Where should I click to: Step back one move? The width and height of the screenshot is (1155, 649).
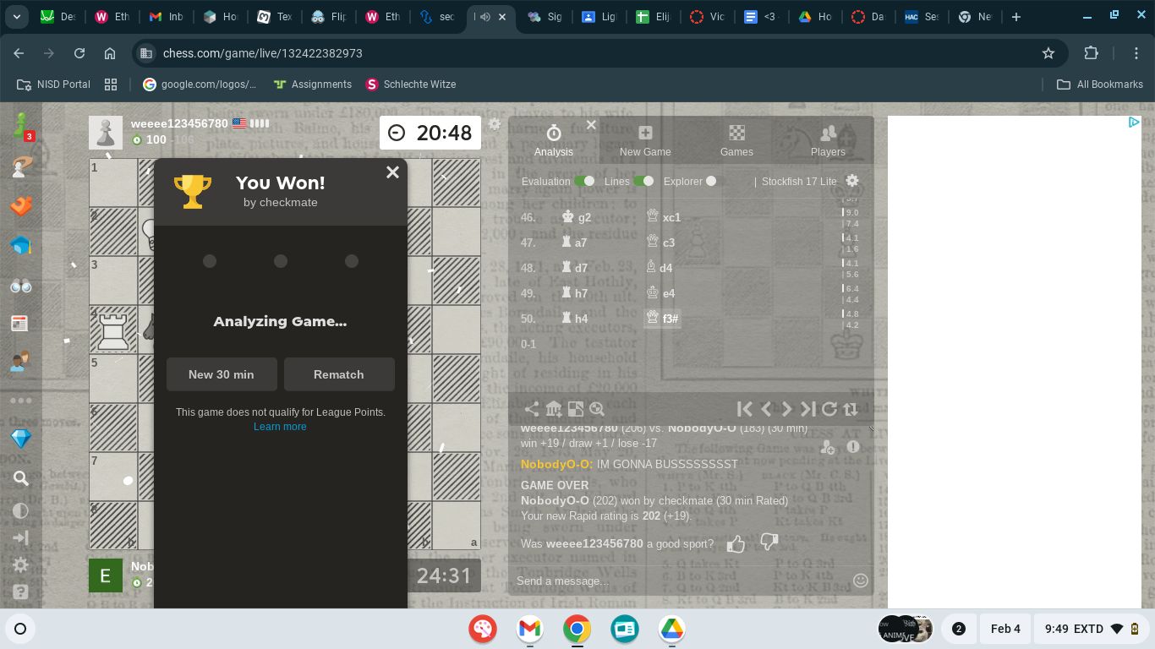tap(766, 409)
